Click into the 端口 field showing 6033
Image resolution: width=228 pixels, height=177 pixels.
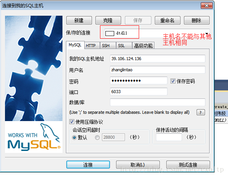coord(139,92)
